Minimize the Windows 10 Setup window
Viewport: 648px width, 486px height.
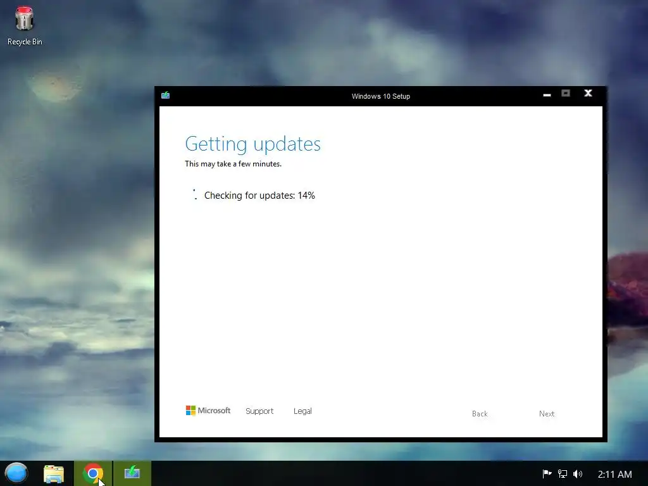[x=547, y=95]
